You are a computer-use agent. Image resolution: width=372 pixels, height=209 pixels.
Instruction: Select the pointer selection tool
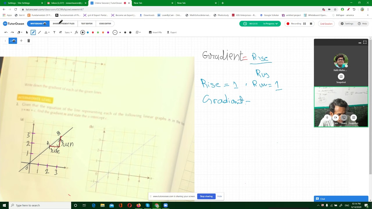coord(27,32)
